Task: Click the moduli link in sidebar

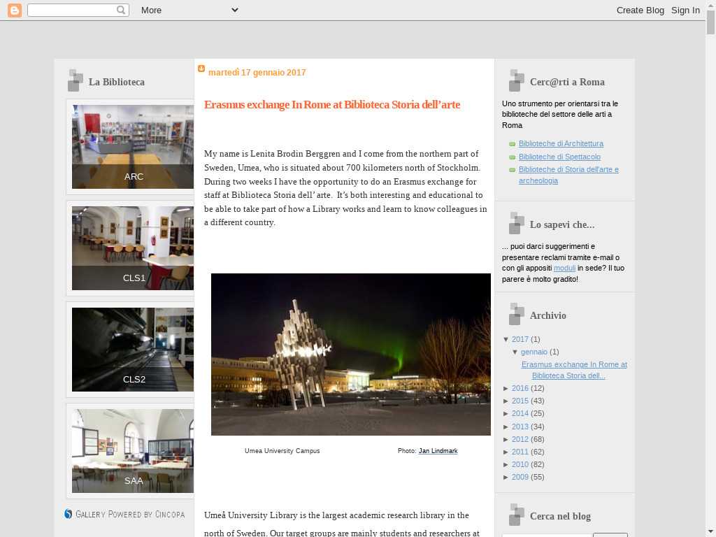Action: 564,268
